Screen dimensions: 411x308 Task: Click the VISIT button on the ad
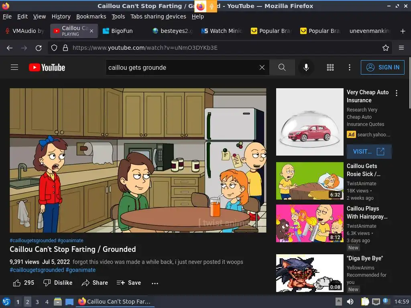369,152
